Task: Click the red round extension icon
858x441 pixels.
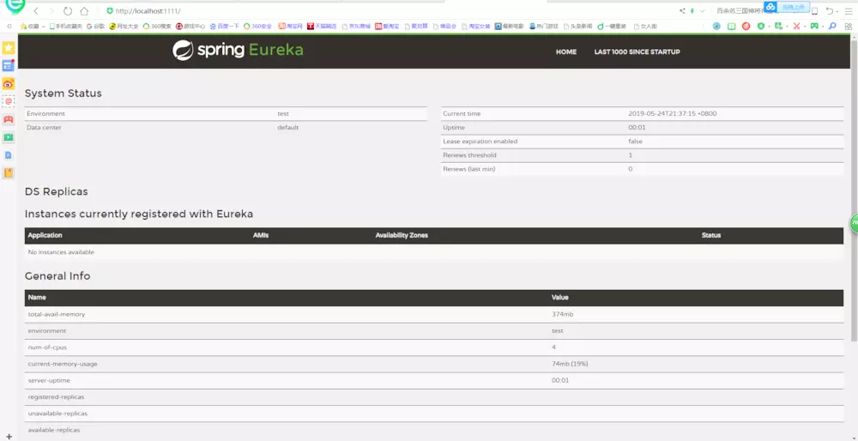Action: (746, 26)
